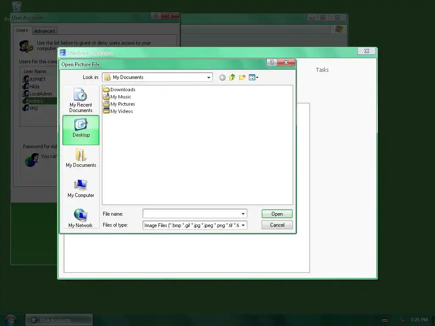Click the taskbar clock showing 1:25 PM
The height and width of the screenshot is (326, 435).
[x=419, y=320]
